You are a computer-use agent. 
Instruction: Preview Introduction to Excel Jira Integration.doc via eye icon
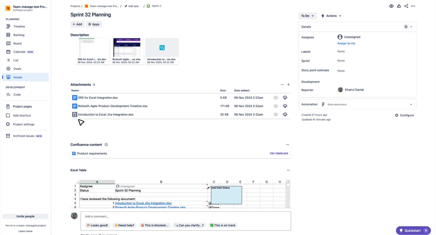click(276, 115)
